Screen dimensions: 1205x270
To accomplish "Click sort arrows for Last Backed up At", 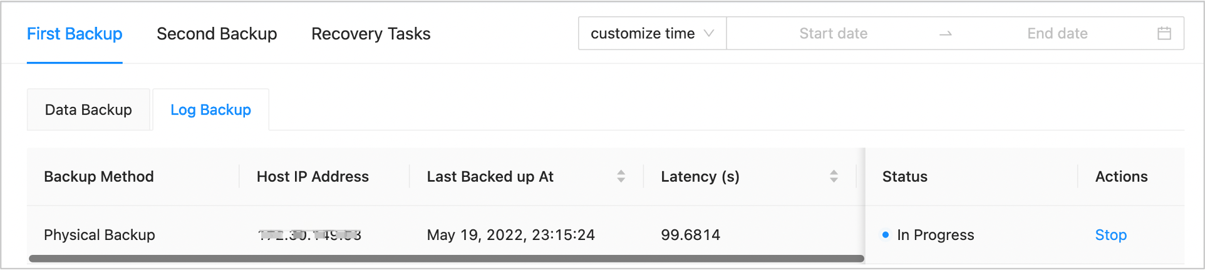I will (621, 176).
